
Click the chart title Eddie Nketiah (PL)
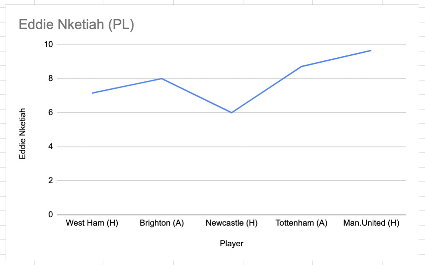click(76, 25)
